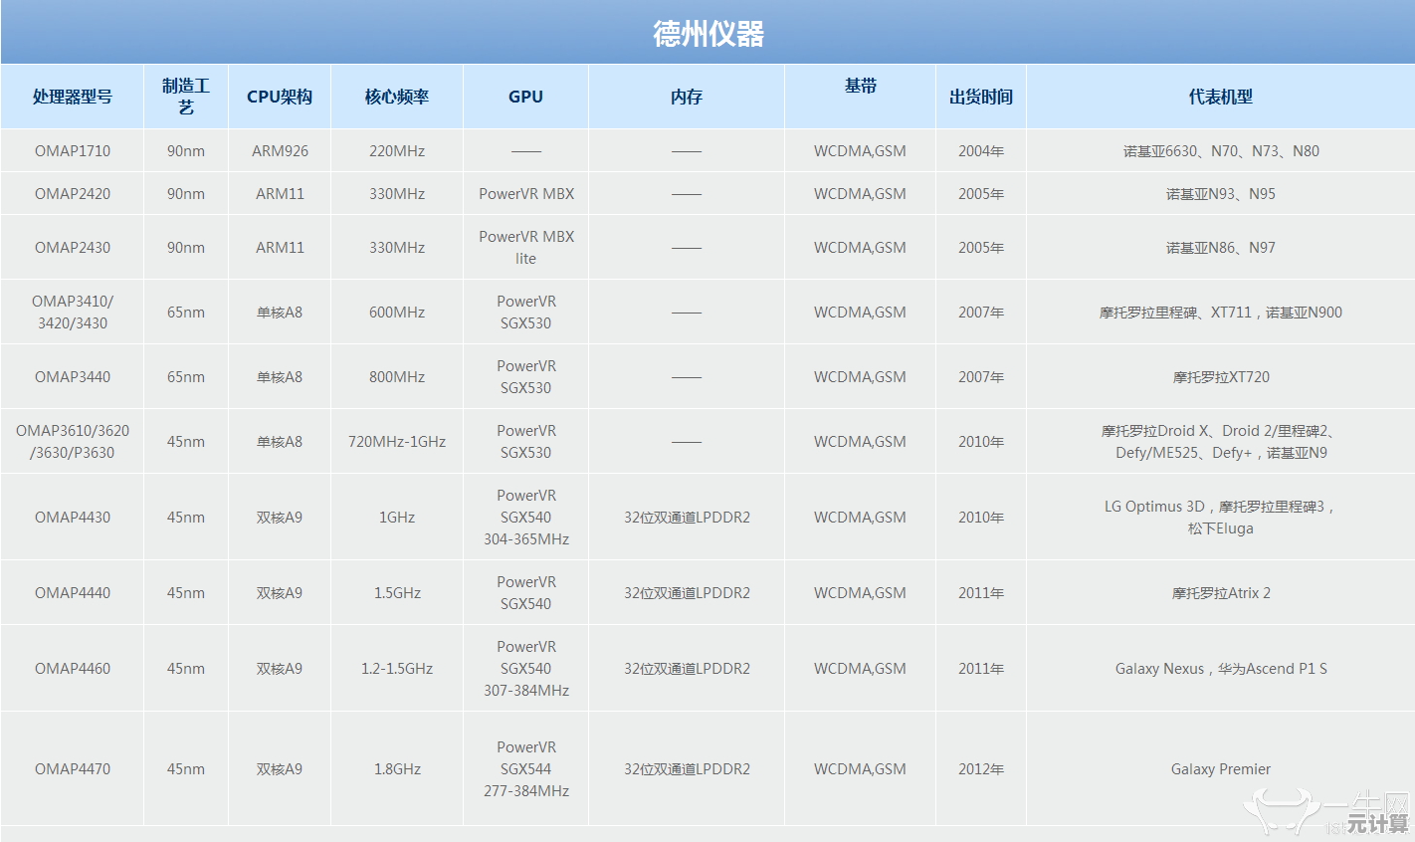
Task: Select the 处理器型号 column header
Action: (73, 97)
